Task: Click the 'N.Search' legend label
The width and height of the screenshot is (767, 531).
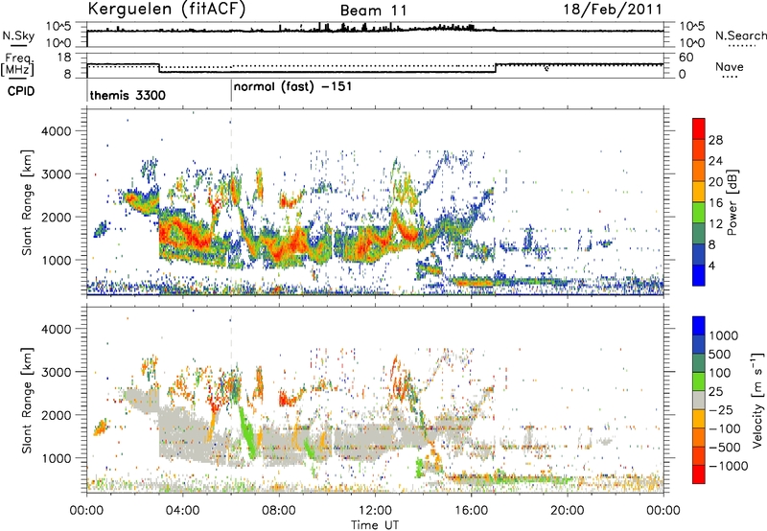Action: click(740, 35)
